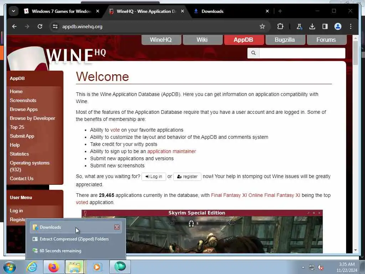Click the scrollbar down arrow
Viewport: 365px width, 274px height.
(x=355, y=250)
